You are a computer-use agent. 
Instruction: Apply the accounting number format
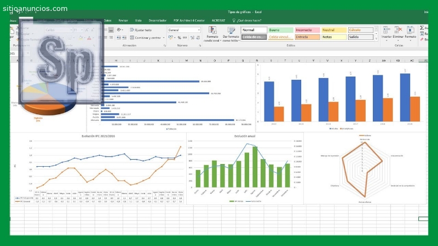[170, 37]
